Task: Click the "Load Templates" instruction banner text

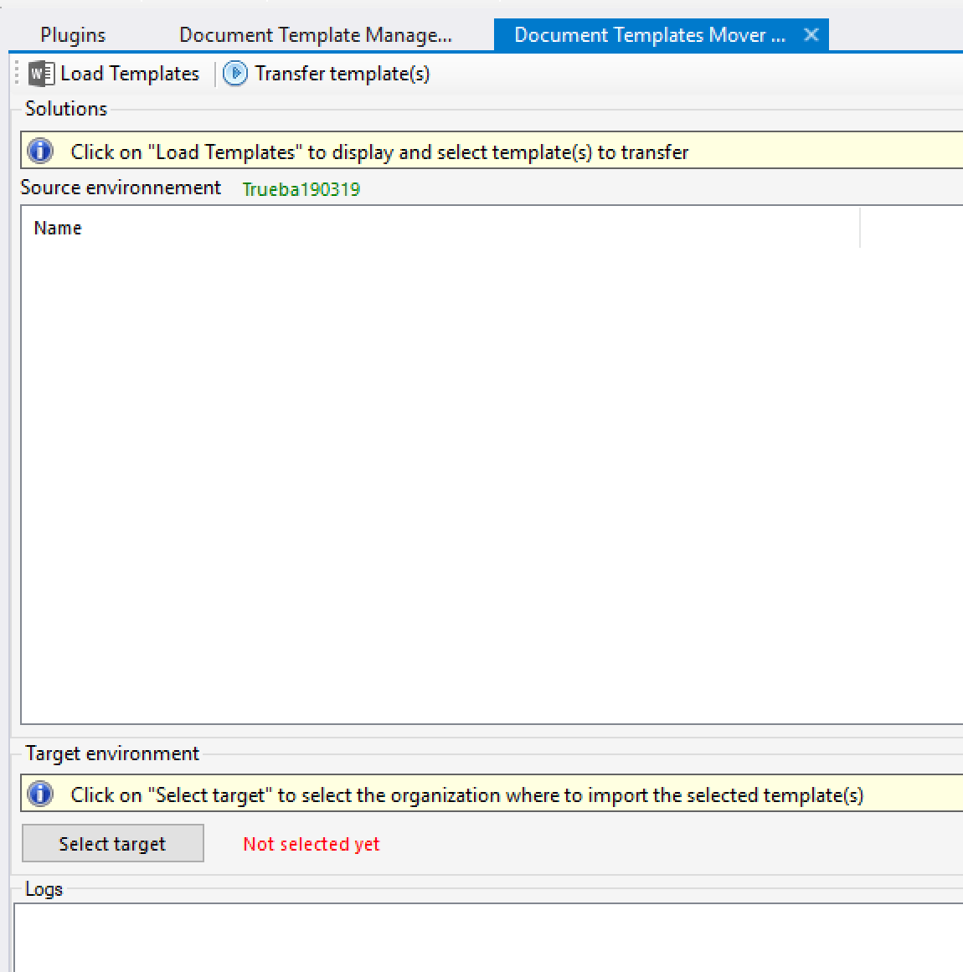Action: coord(379,152)
